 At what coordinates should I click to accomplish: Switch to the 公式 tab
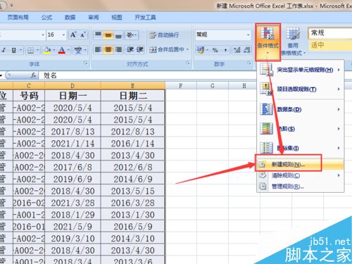(x=46, y=17)
